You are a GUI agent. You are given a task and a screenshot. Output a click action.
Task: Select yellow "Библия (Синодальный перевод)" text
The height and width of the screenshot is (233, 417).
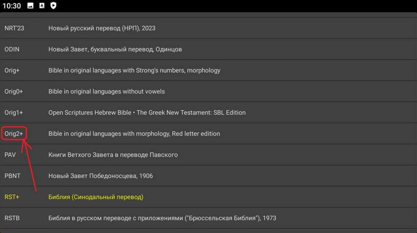96,197
